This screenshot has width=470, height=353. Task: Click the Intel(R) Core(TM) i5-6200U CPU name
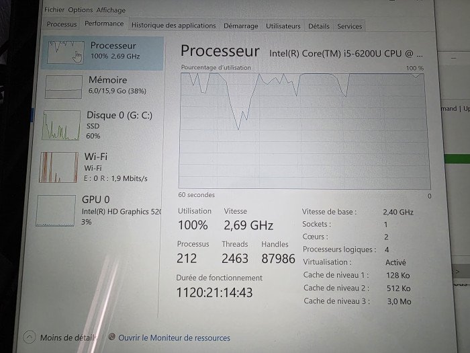[x=346, y=53]
